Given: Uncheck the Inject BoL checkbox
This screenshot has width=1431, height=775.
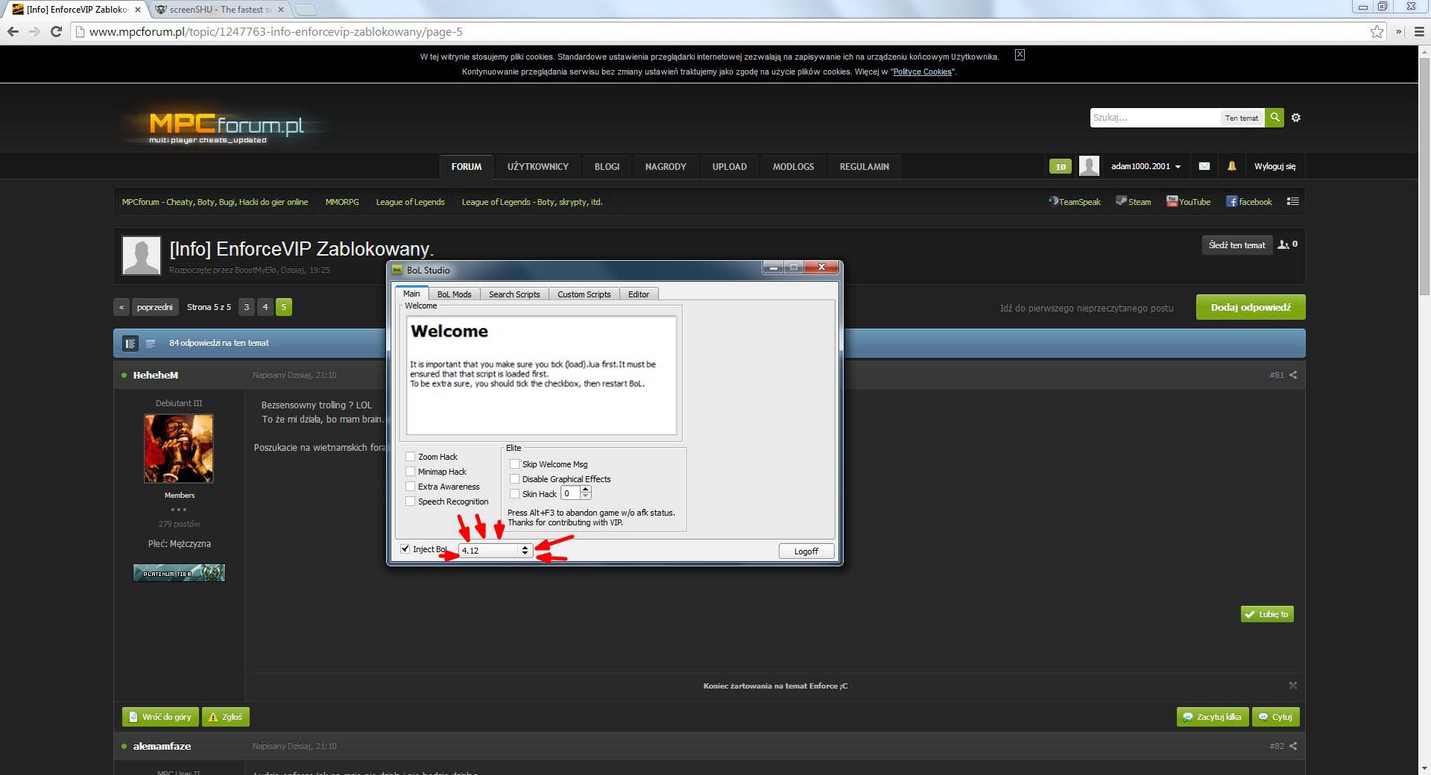Looking at the screenshot, I should click(405, 549).
